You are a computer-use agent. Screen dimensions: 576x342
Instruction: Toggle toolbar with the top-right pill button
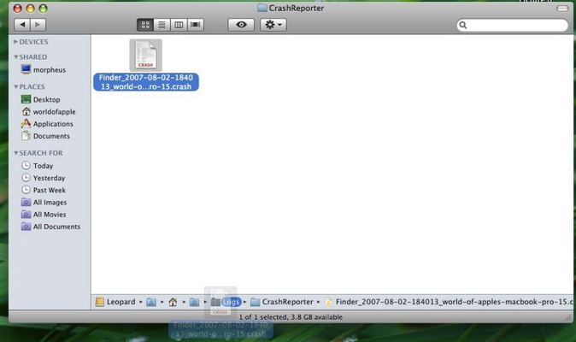[562, 8]
